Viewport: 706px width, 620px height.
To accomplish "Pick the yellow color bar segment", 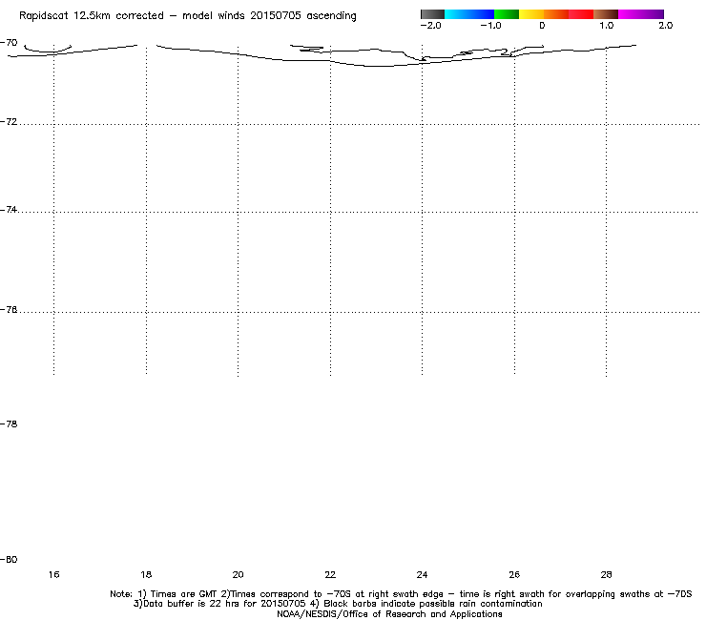I will 531,14.
